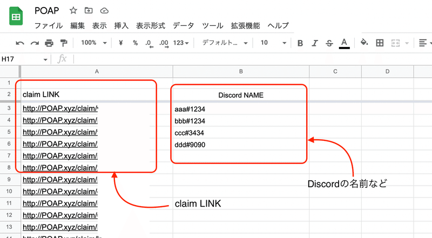Open the font size 10 dropdown

[273, 43]
